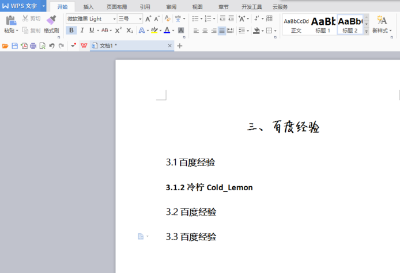400x273 pixels.
Task: Apply the 标题 1 heading style
Action: coord(323,25)
